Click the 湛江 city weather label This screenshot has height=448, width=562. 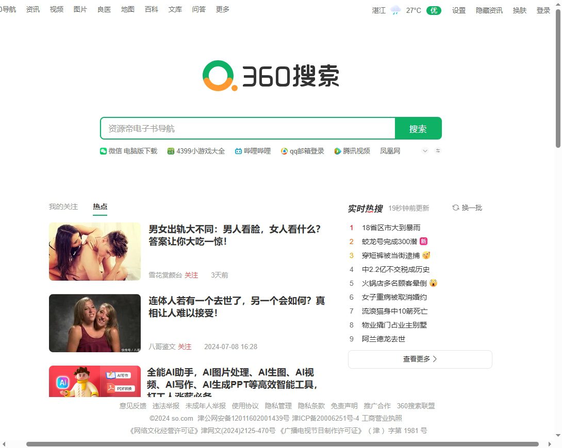click(378, 10)
